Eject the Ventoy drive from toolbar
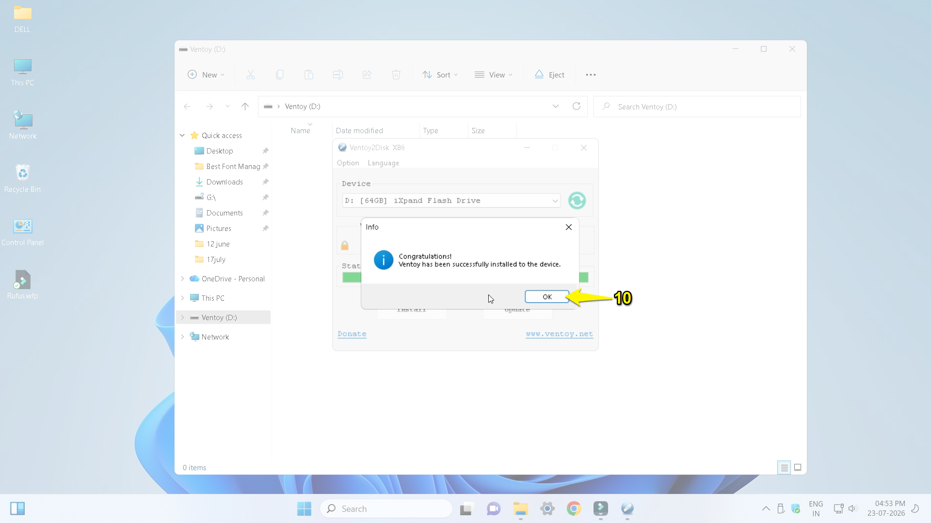931x523 pixels. coord(549,75)
